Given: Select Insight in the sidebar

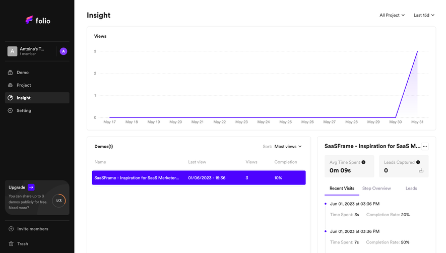Looking at the screenshot, I should point(37,98).
